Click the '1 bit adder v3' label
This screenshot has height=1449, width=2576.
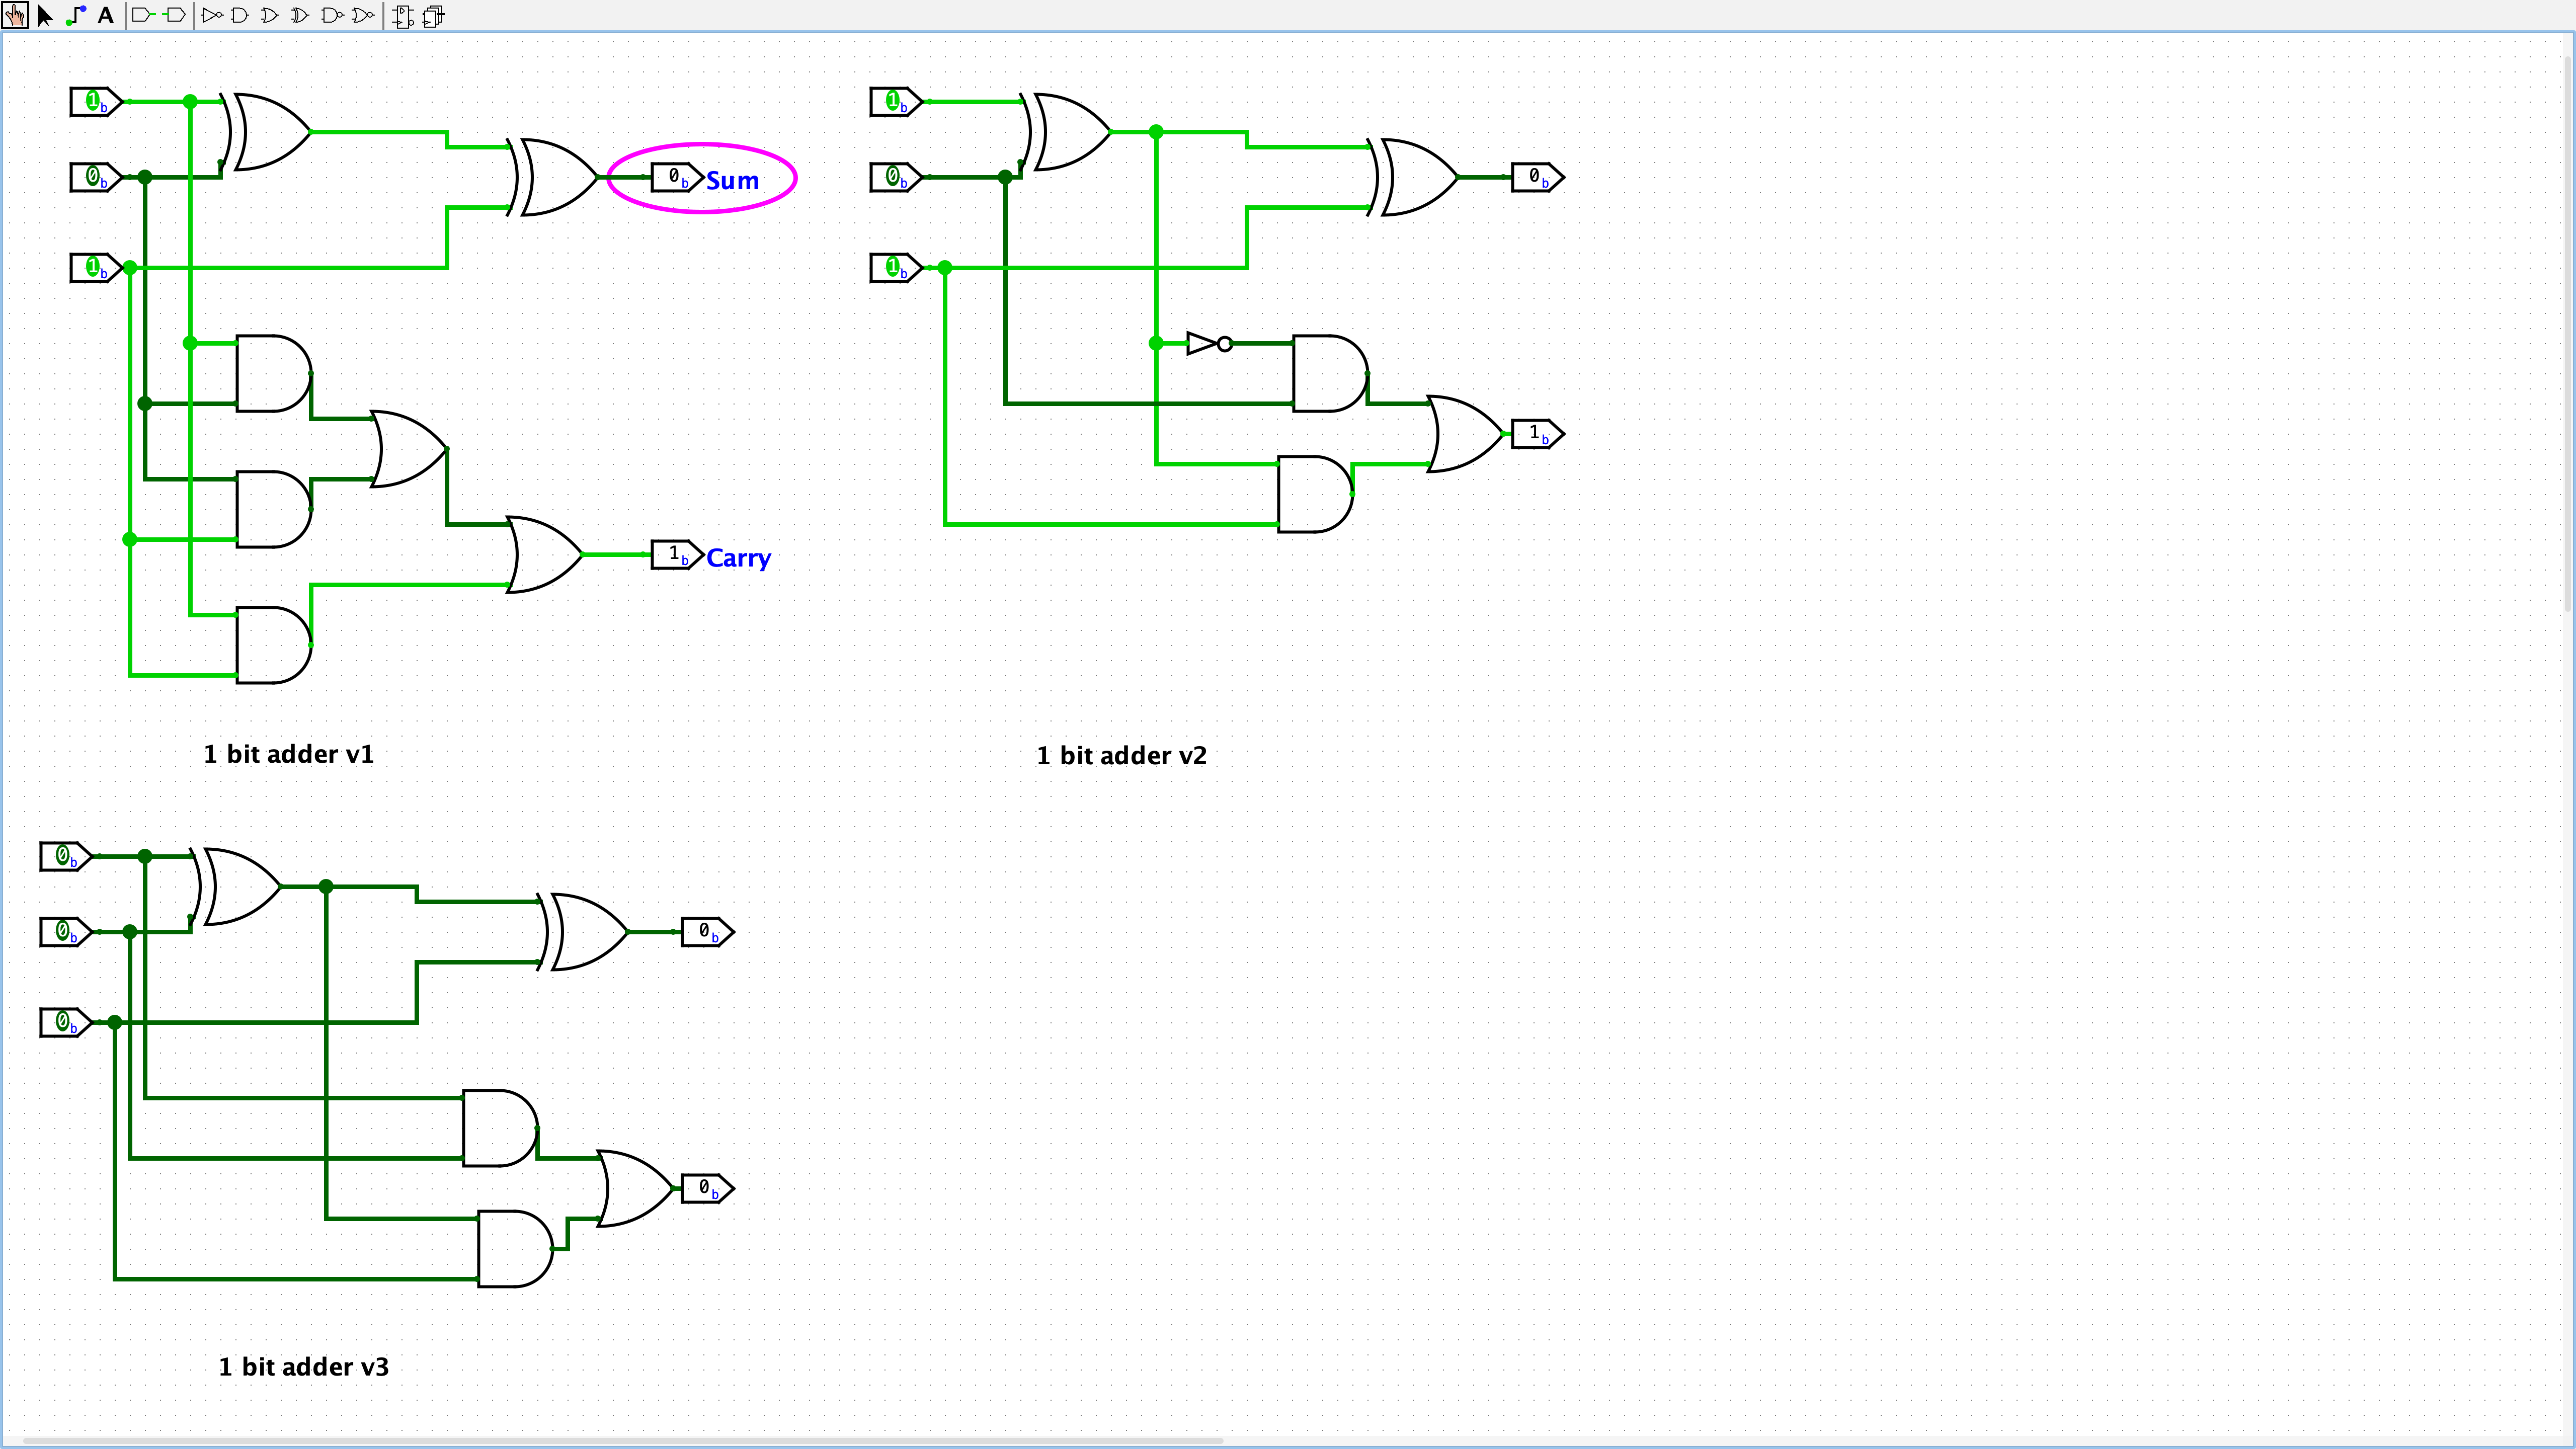click(304, 1367)
